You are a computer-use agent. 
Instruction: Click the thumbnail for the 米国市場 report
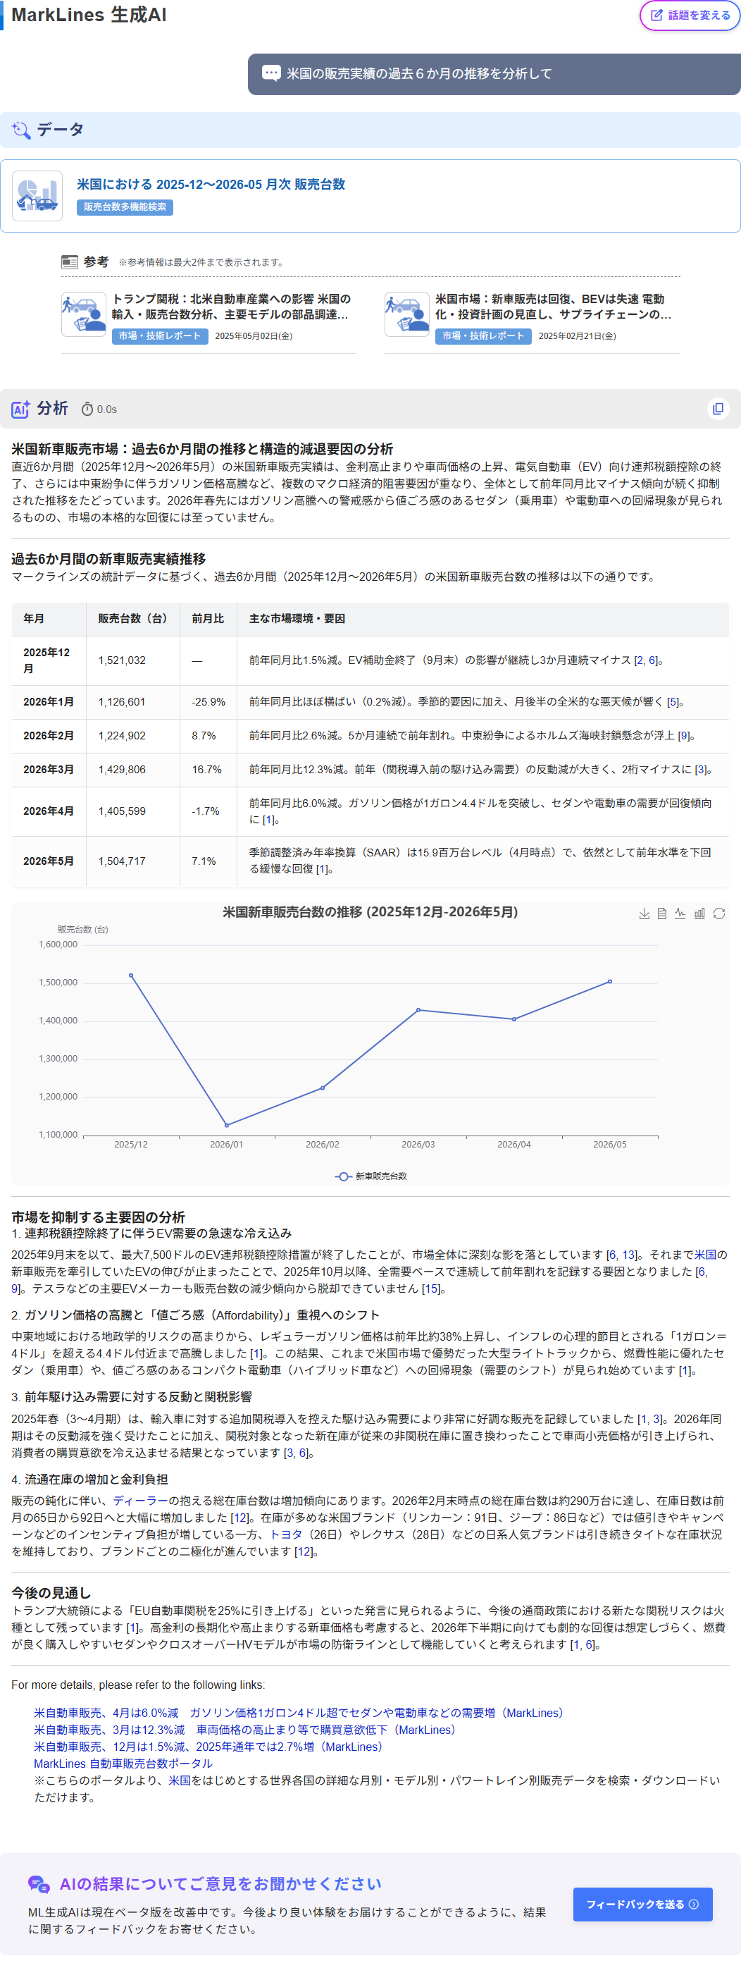click(x=407, y=314)
